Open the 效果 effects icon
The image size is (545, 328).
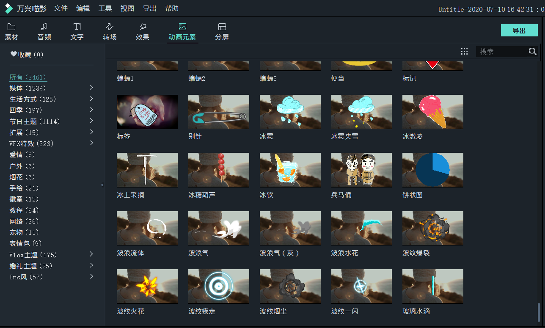tap(143, 27)
